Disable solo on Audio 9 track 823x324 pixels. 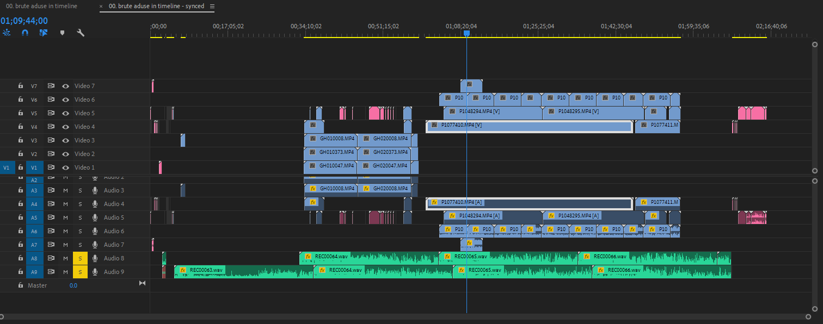coord(80,272)
